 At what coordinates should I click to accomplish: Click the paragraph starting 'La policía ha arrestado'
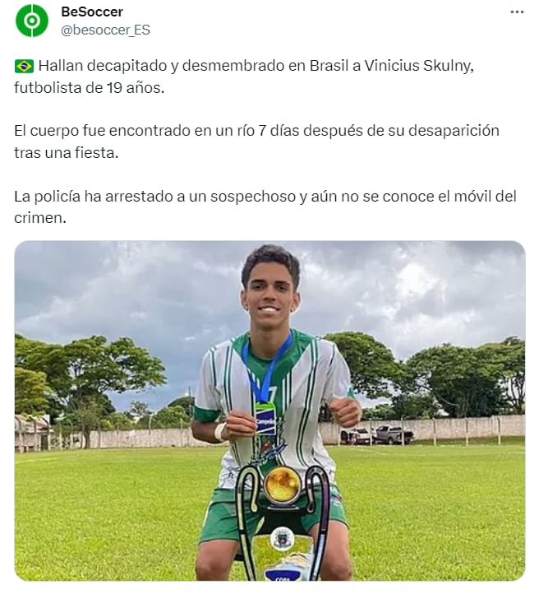pyautogui.click(x=265, y=207)
